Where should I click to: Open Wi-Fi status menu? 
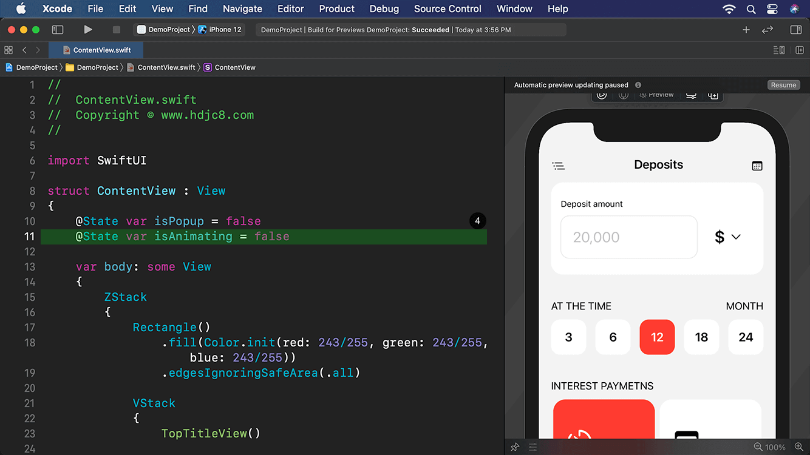(x=729, y=8)
